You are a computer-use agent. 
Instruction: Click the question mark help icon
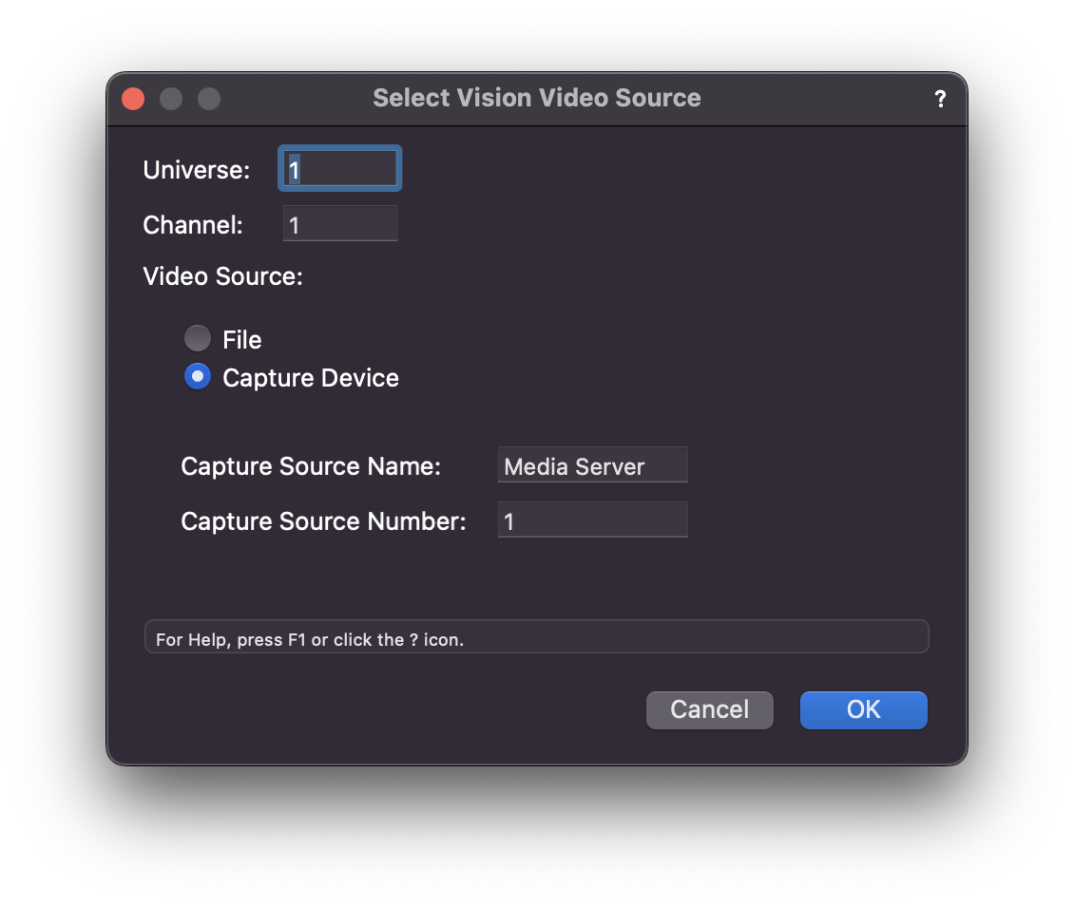[940, 99]
